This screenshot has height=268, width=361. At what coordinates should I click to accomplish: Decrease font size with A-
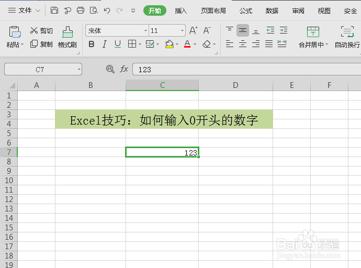coord(207,30)
